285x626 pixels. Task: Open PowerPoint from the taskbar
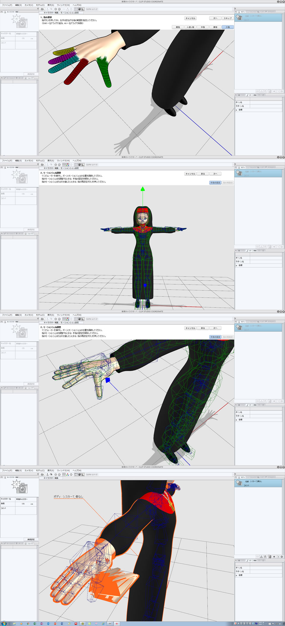(55, 624)
